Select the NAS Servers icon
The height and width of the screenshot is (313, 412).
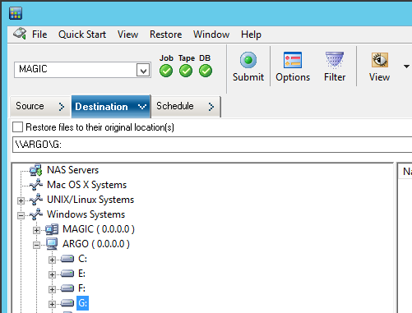[35, 170]
